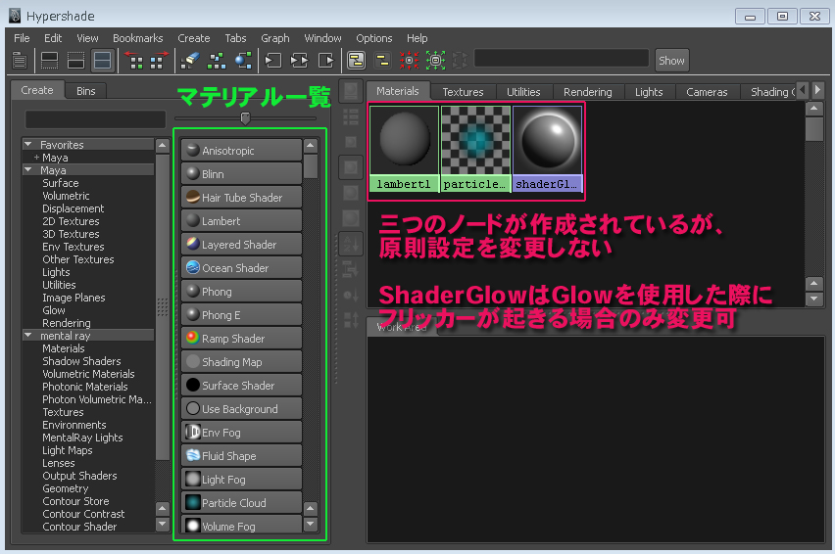Select the shaderGlow material swatch
Image resolution: width=835 pixels, height=554 pixels.
[x=548, y=149]
